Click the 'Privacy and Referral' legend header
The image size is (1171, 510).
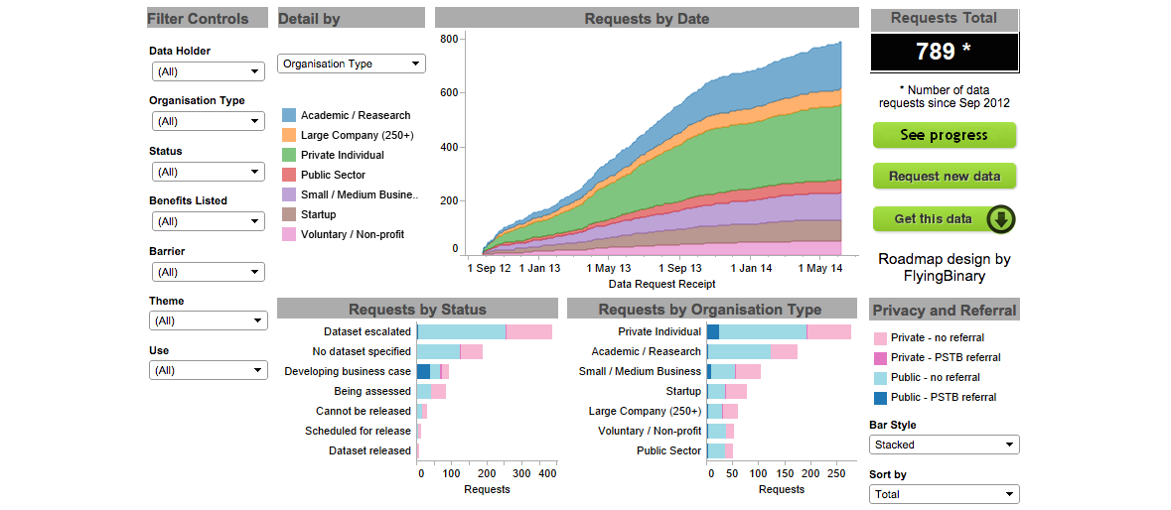click(945, 311)
